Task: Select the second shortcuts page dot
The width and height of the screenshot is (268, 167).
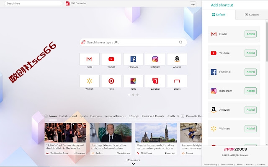Action: point(133,95)
